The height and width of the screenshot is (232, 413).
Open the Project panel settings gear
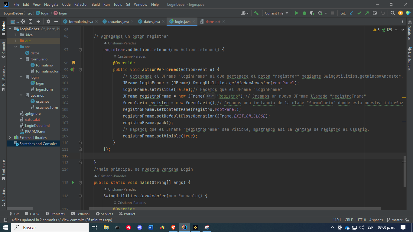coord(48,21)
